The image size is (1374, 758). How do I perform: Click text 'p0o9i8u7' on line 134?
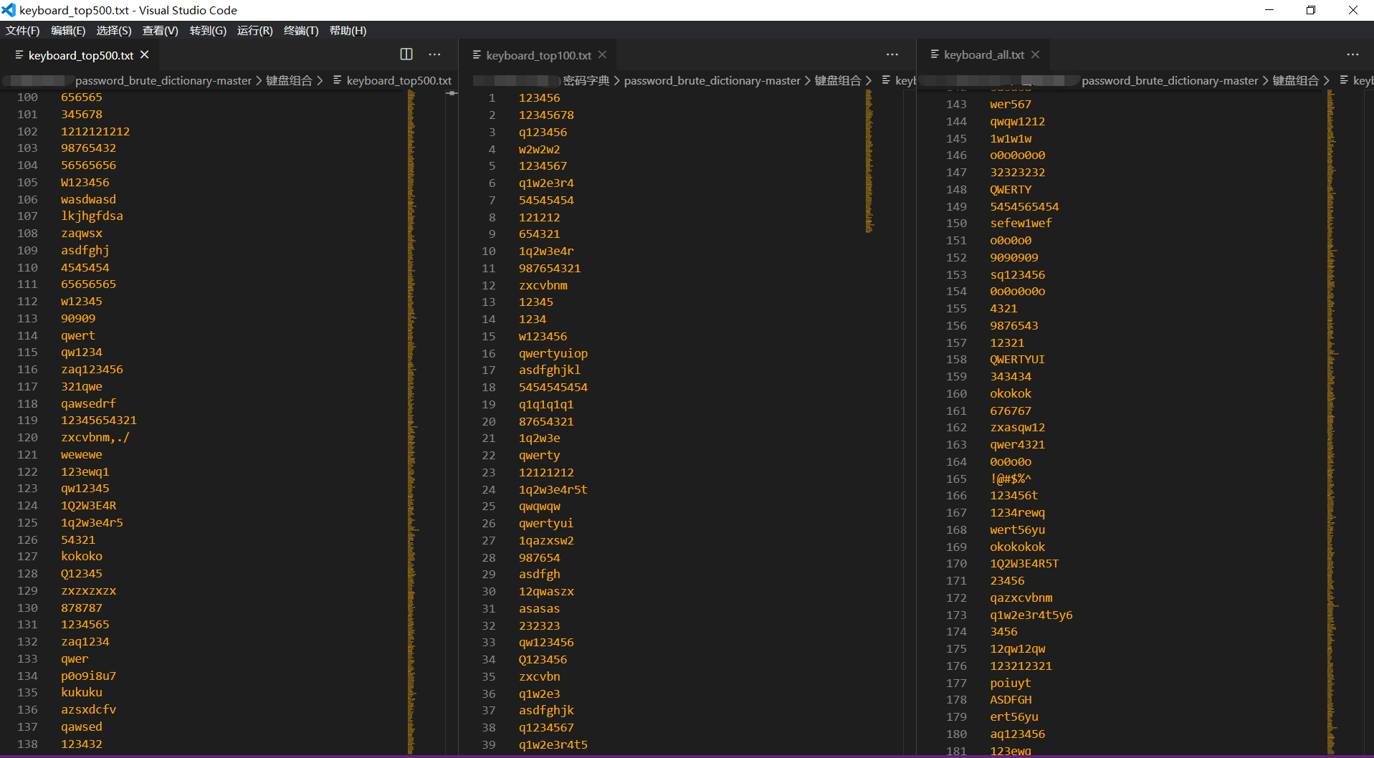88,676
